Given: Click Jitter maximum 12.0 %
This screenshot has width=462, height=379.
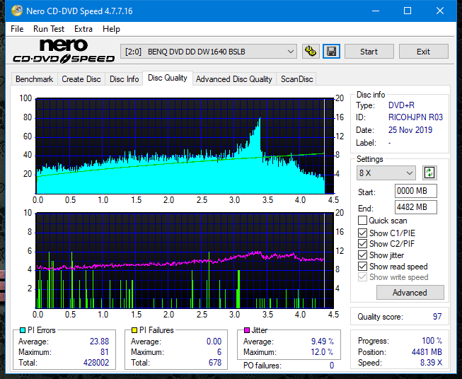Looking at the screenshot, I should coord(323,352).
